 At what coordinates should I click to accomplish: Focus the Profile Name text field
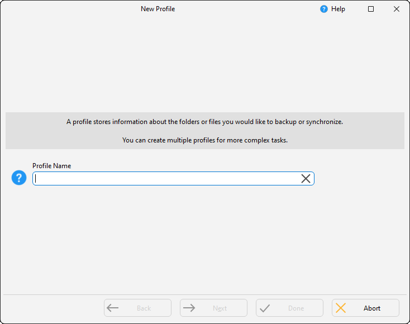point(165,178)
